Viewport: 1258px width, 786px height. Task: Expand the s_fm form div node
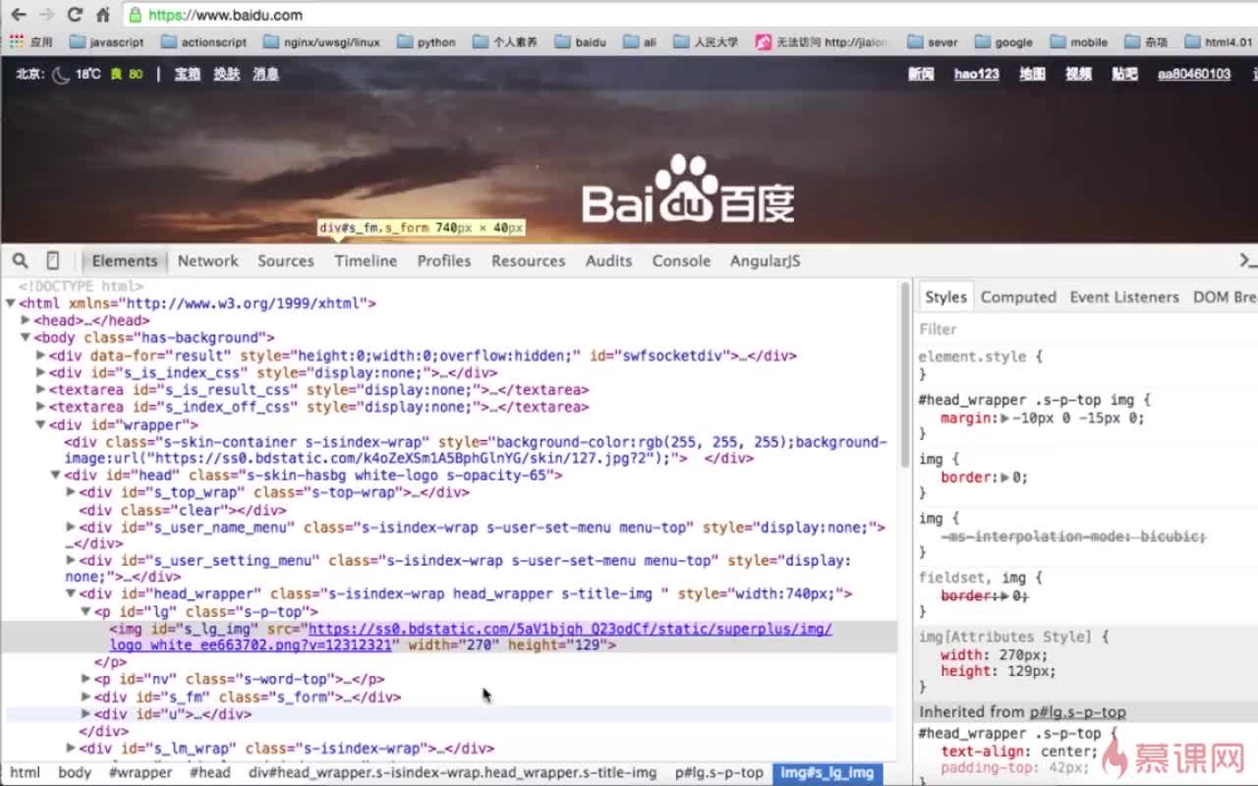click(86, 697)
